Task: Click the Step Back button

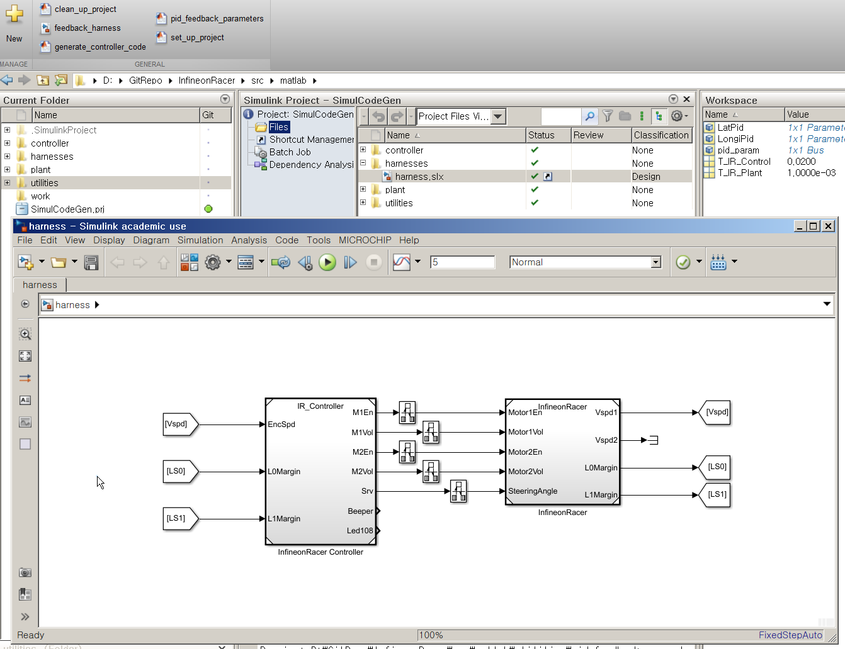Action: pos(305,262)
